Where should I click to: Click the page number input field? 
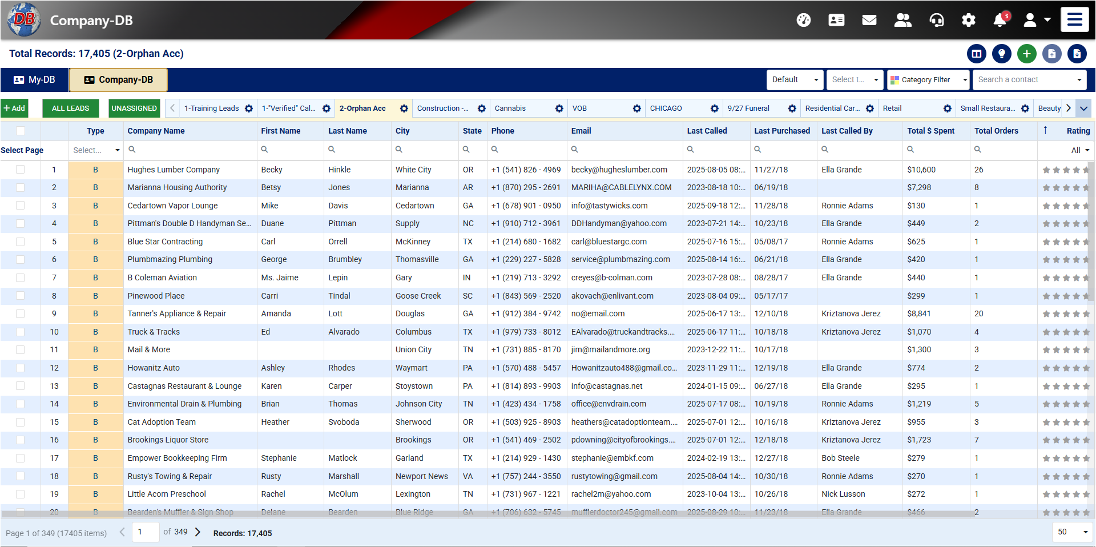(x=146, y=532)
